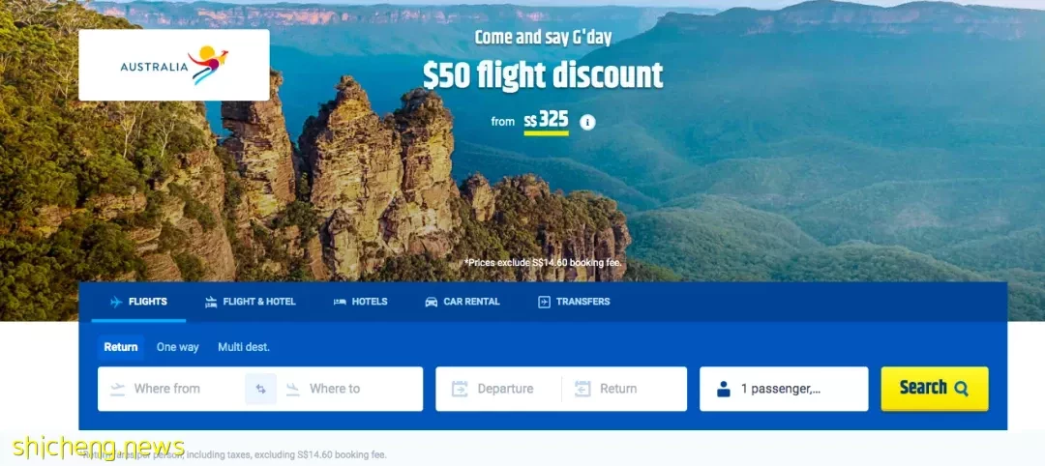
Task: Click the car icon for Car Rental
Action: pos(432,302)
